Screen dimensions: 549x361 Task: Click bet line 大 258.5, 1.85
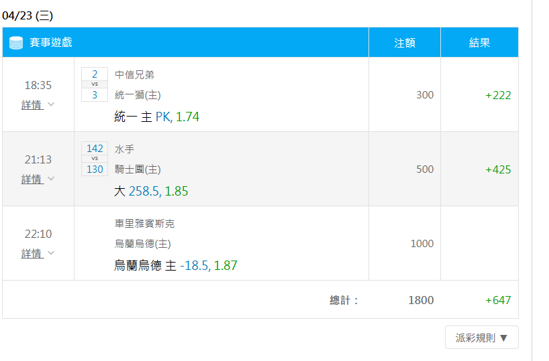pos(151,191)
